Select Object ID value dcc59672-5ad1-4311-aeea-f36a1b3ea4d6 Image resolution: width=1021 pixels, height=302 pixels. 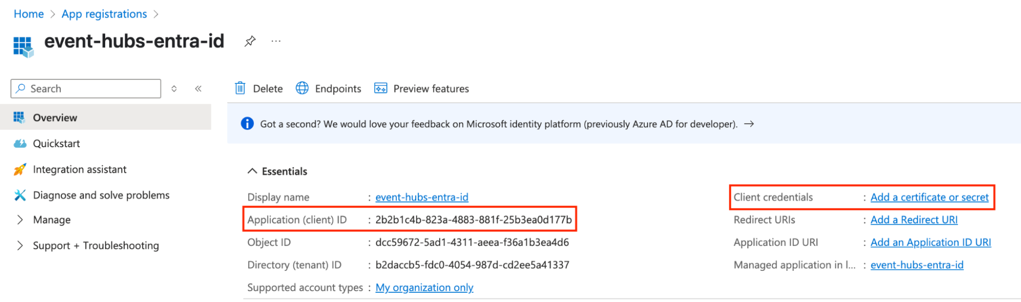tap(472, 242)
